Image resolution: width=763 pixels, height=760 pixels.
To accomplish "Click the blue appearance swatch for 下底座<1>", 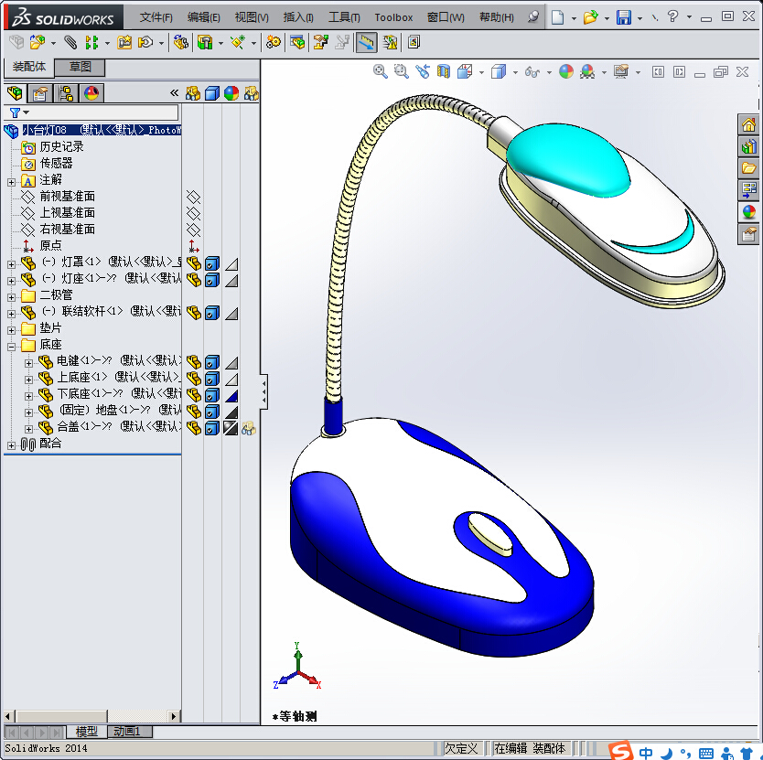I will click(231, 395).
